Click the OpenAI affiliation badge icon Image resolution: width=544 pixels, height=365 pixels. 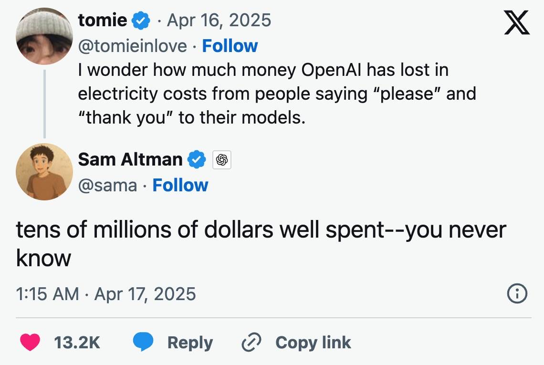pyautogui.click(x=221, y=160)
